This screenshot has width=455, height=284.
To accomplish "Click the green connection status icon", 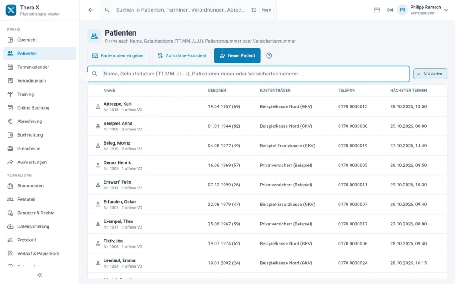I will coord(390,10).
